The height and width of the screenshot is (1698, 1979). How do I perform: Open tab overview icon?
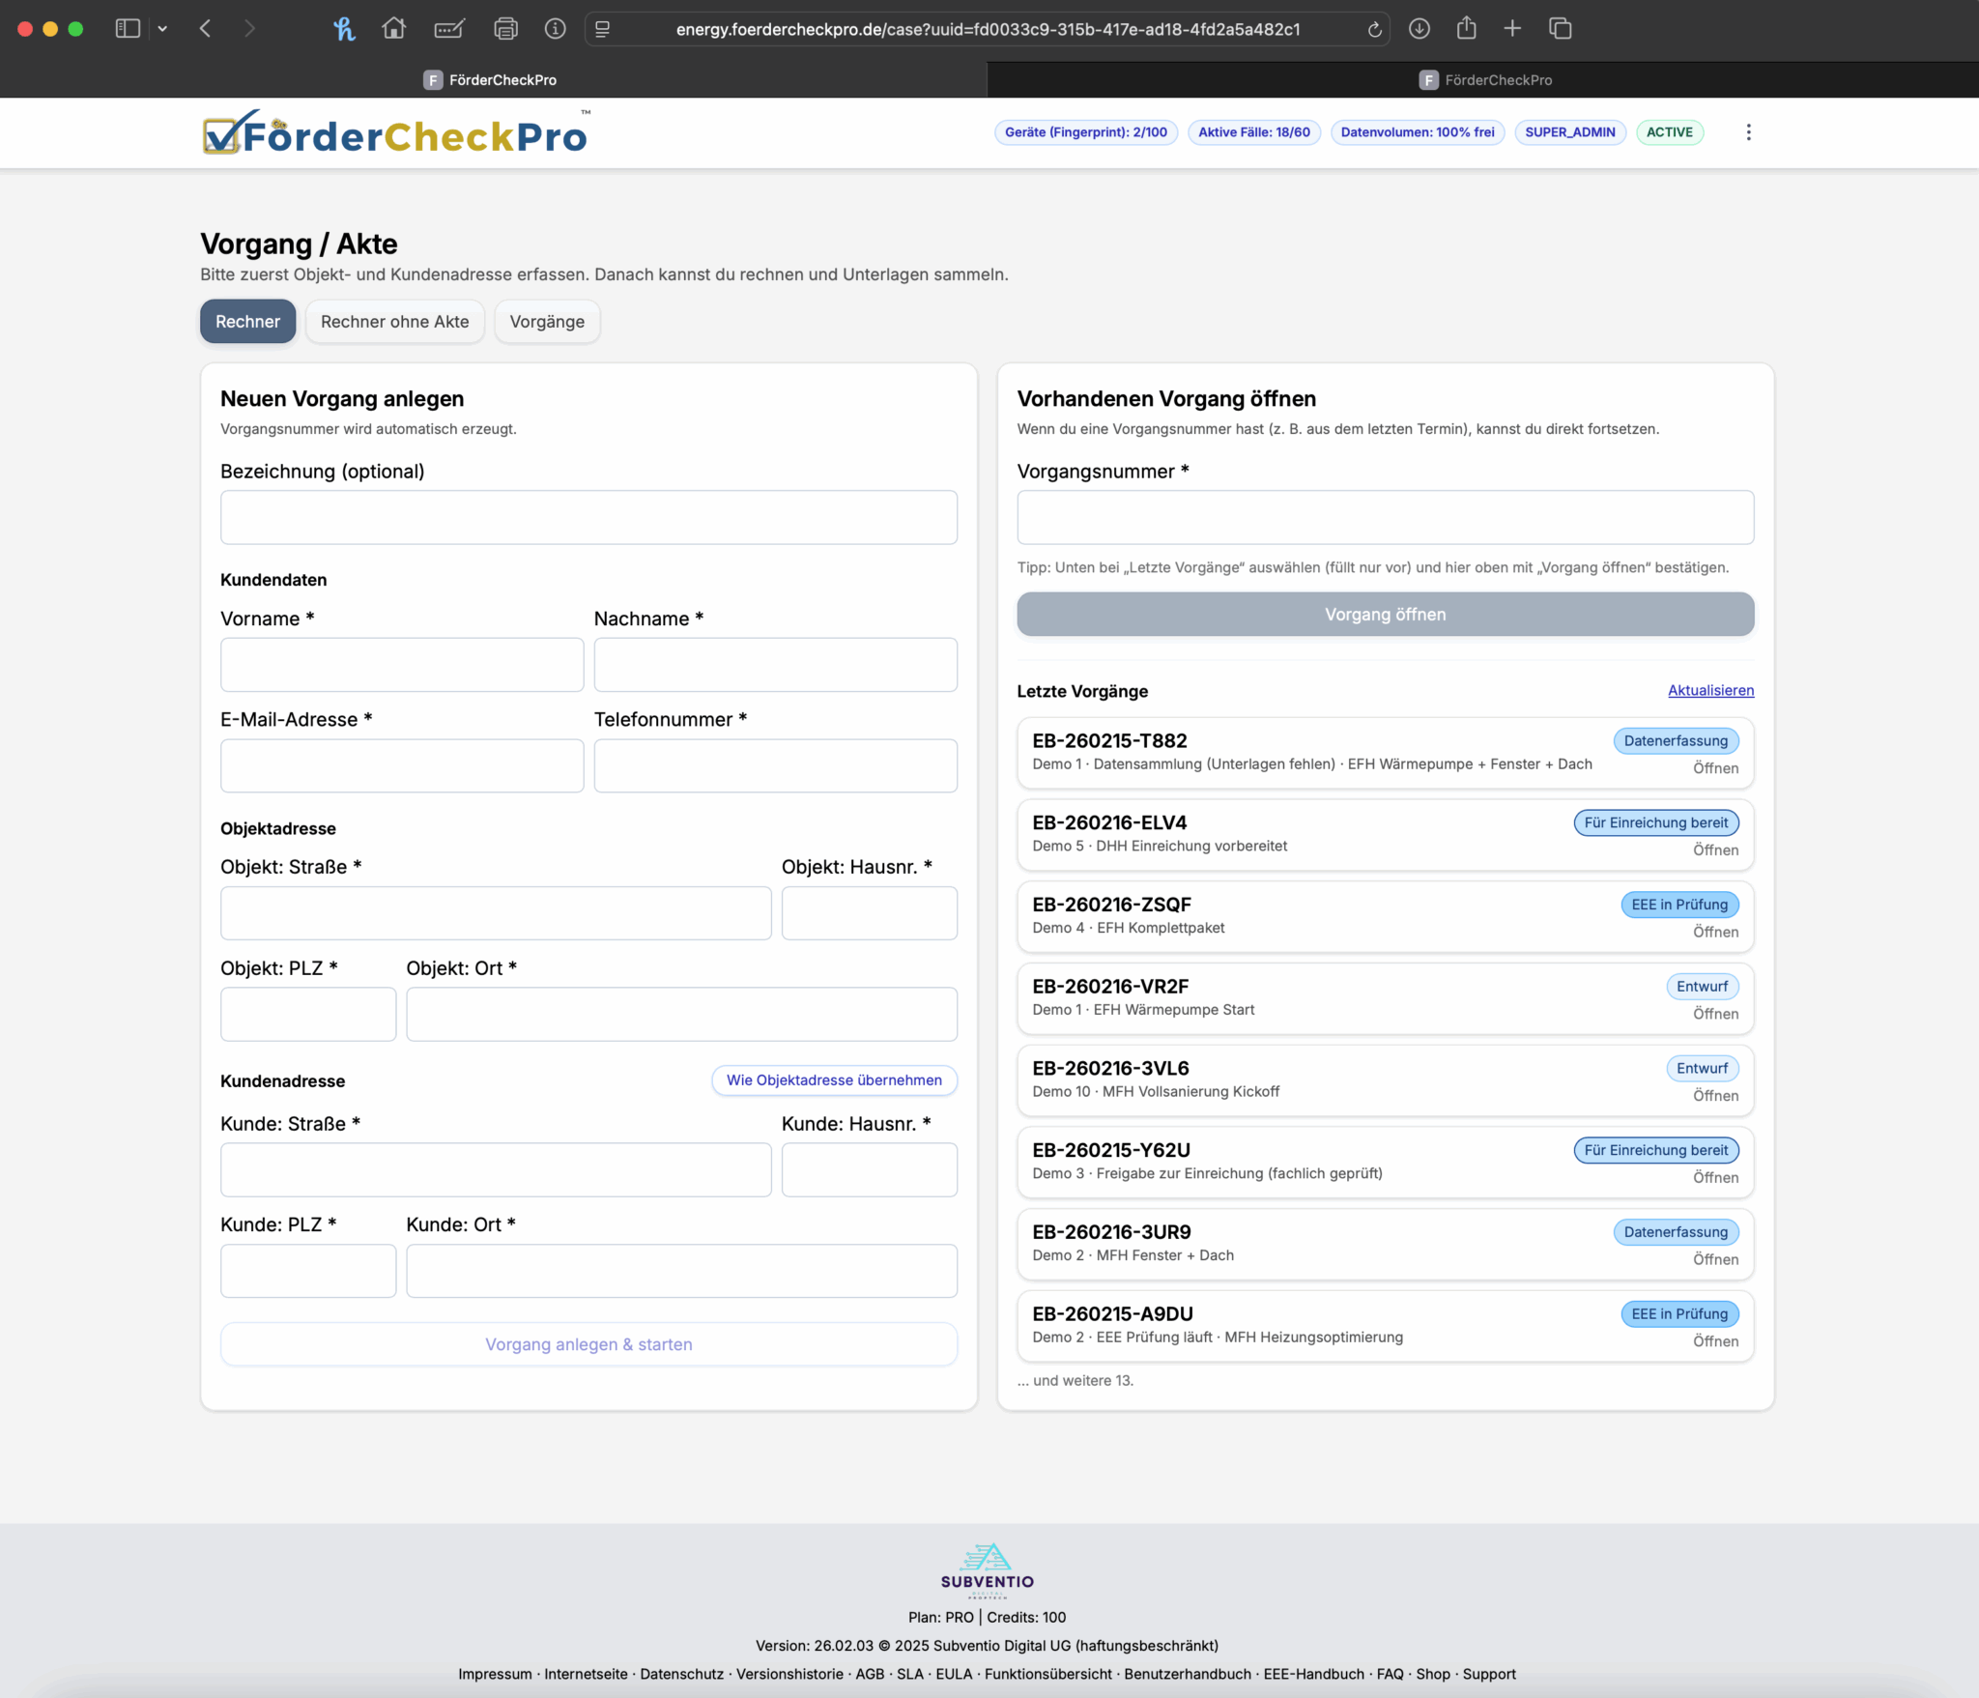1560,29
